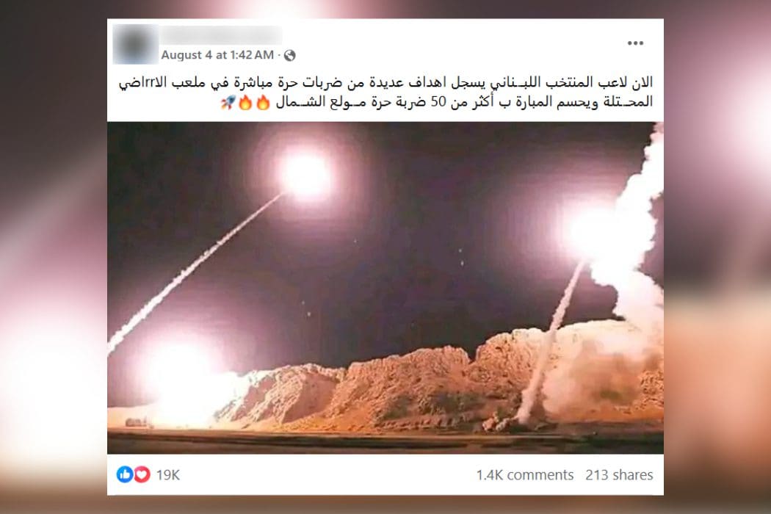Open the blurred author profile picture
The width and height of the screenshot is (771, 514).
pyautogui.click(x=136, y=45)
